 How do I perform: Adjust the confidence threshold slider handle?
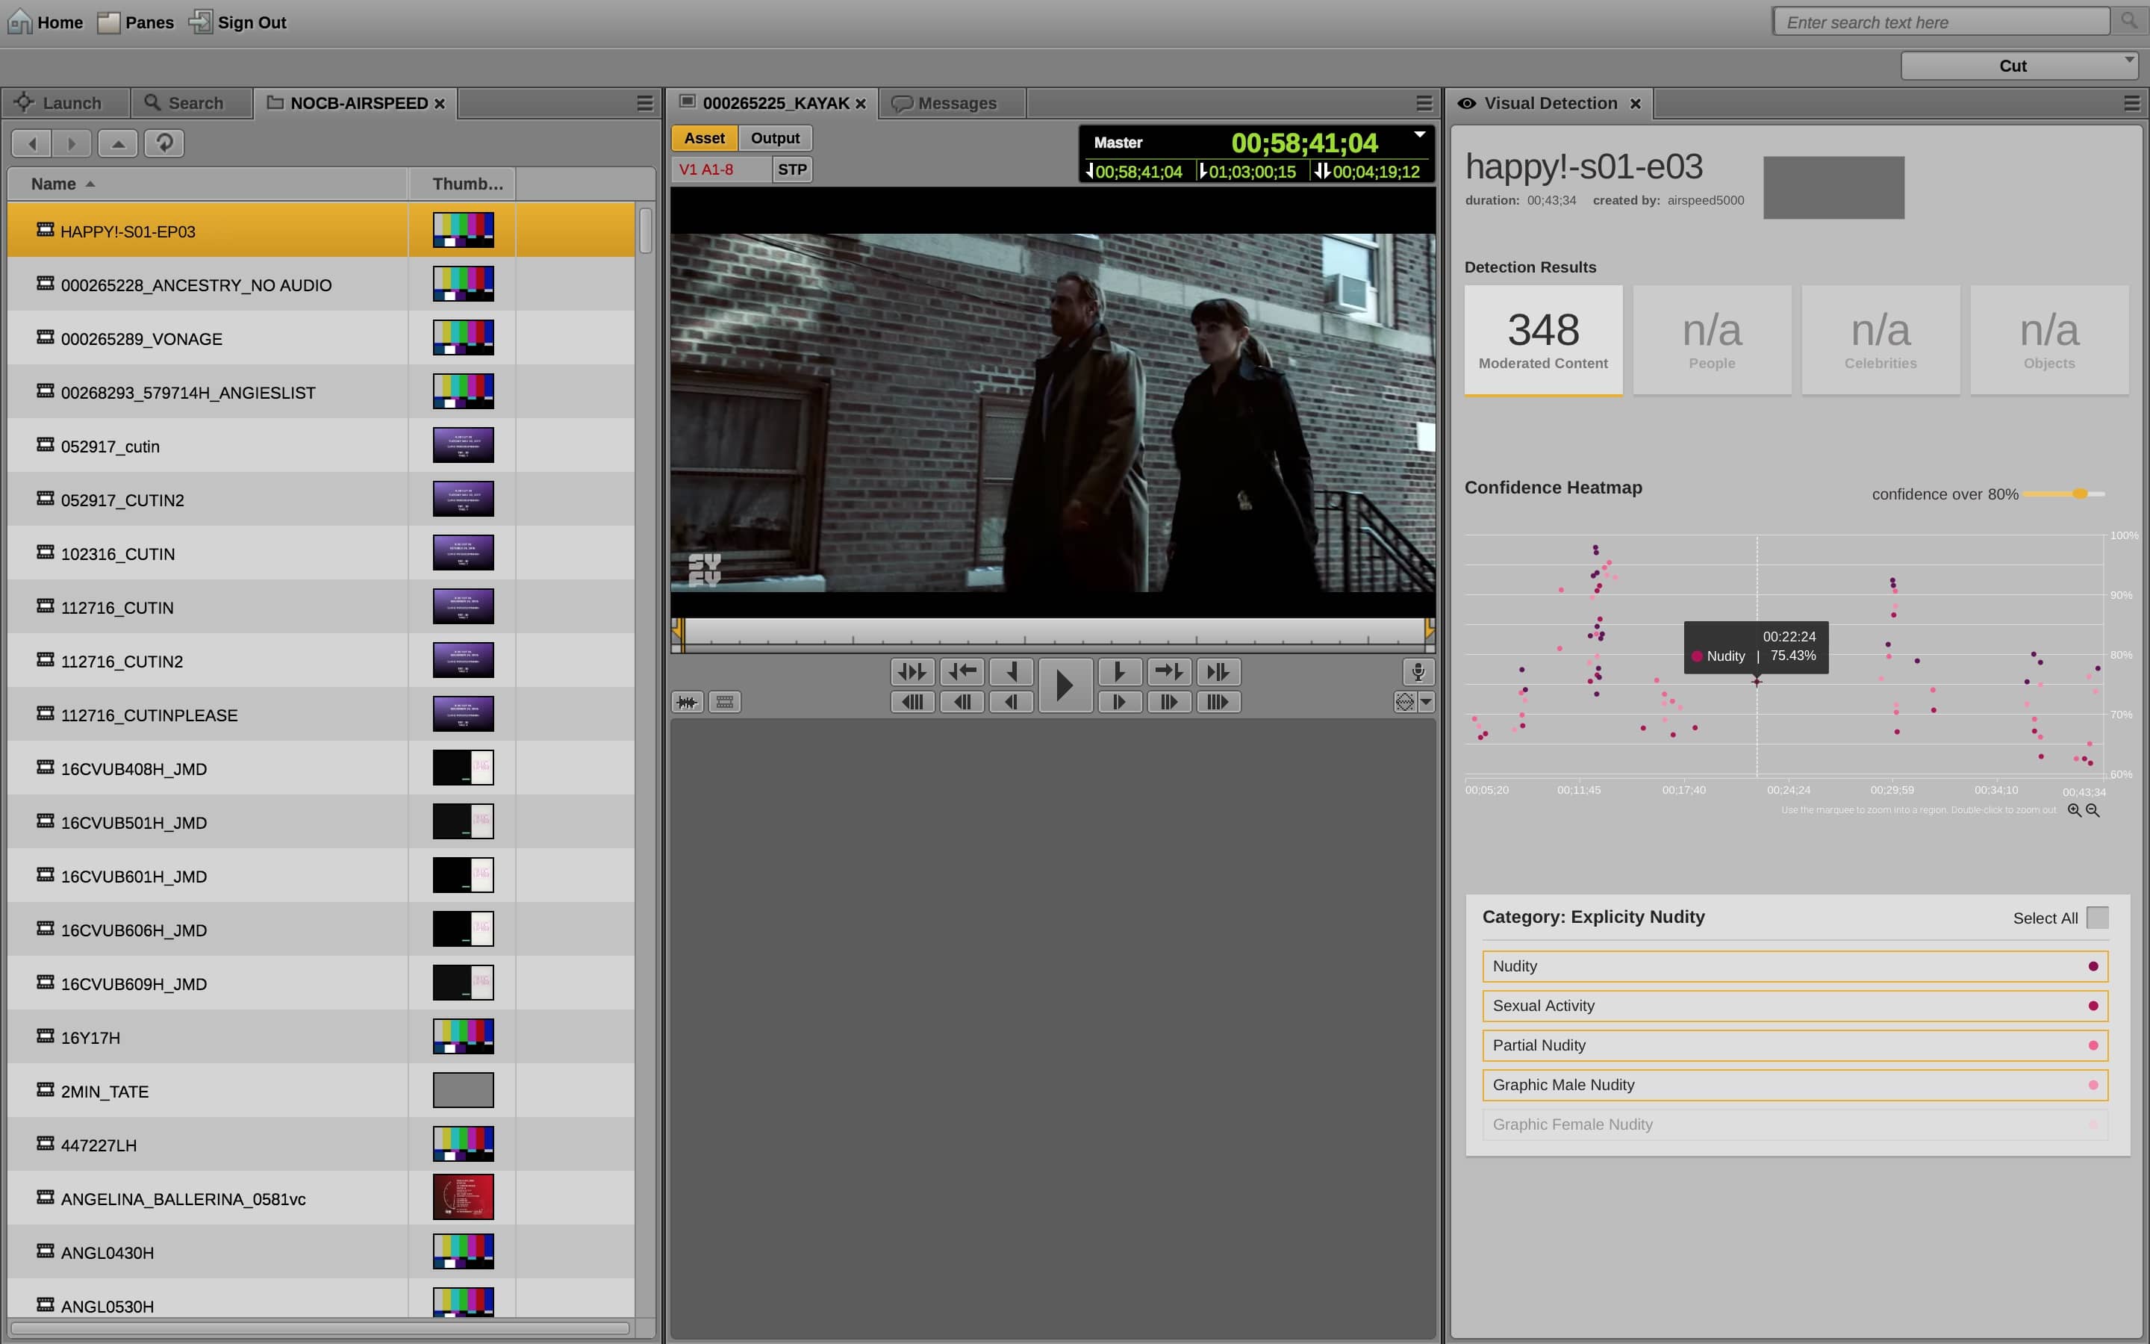tap(2079, 494)
